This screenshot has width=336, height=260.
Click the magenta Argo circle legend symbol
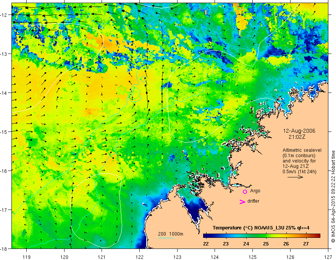[x=245, y=192]
